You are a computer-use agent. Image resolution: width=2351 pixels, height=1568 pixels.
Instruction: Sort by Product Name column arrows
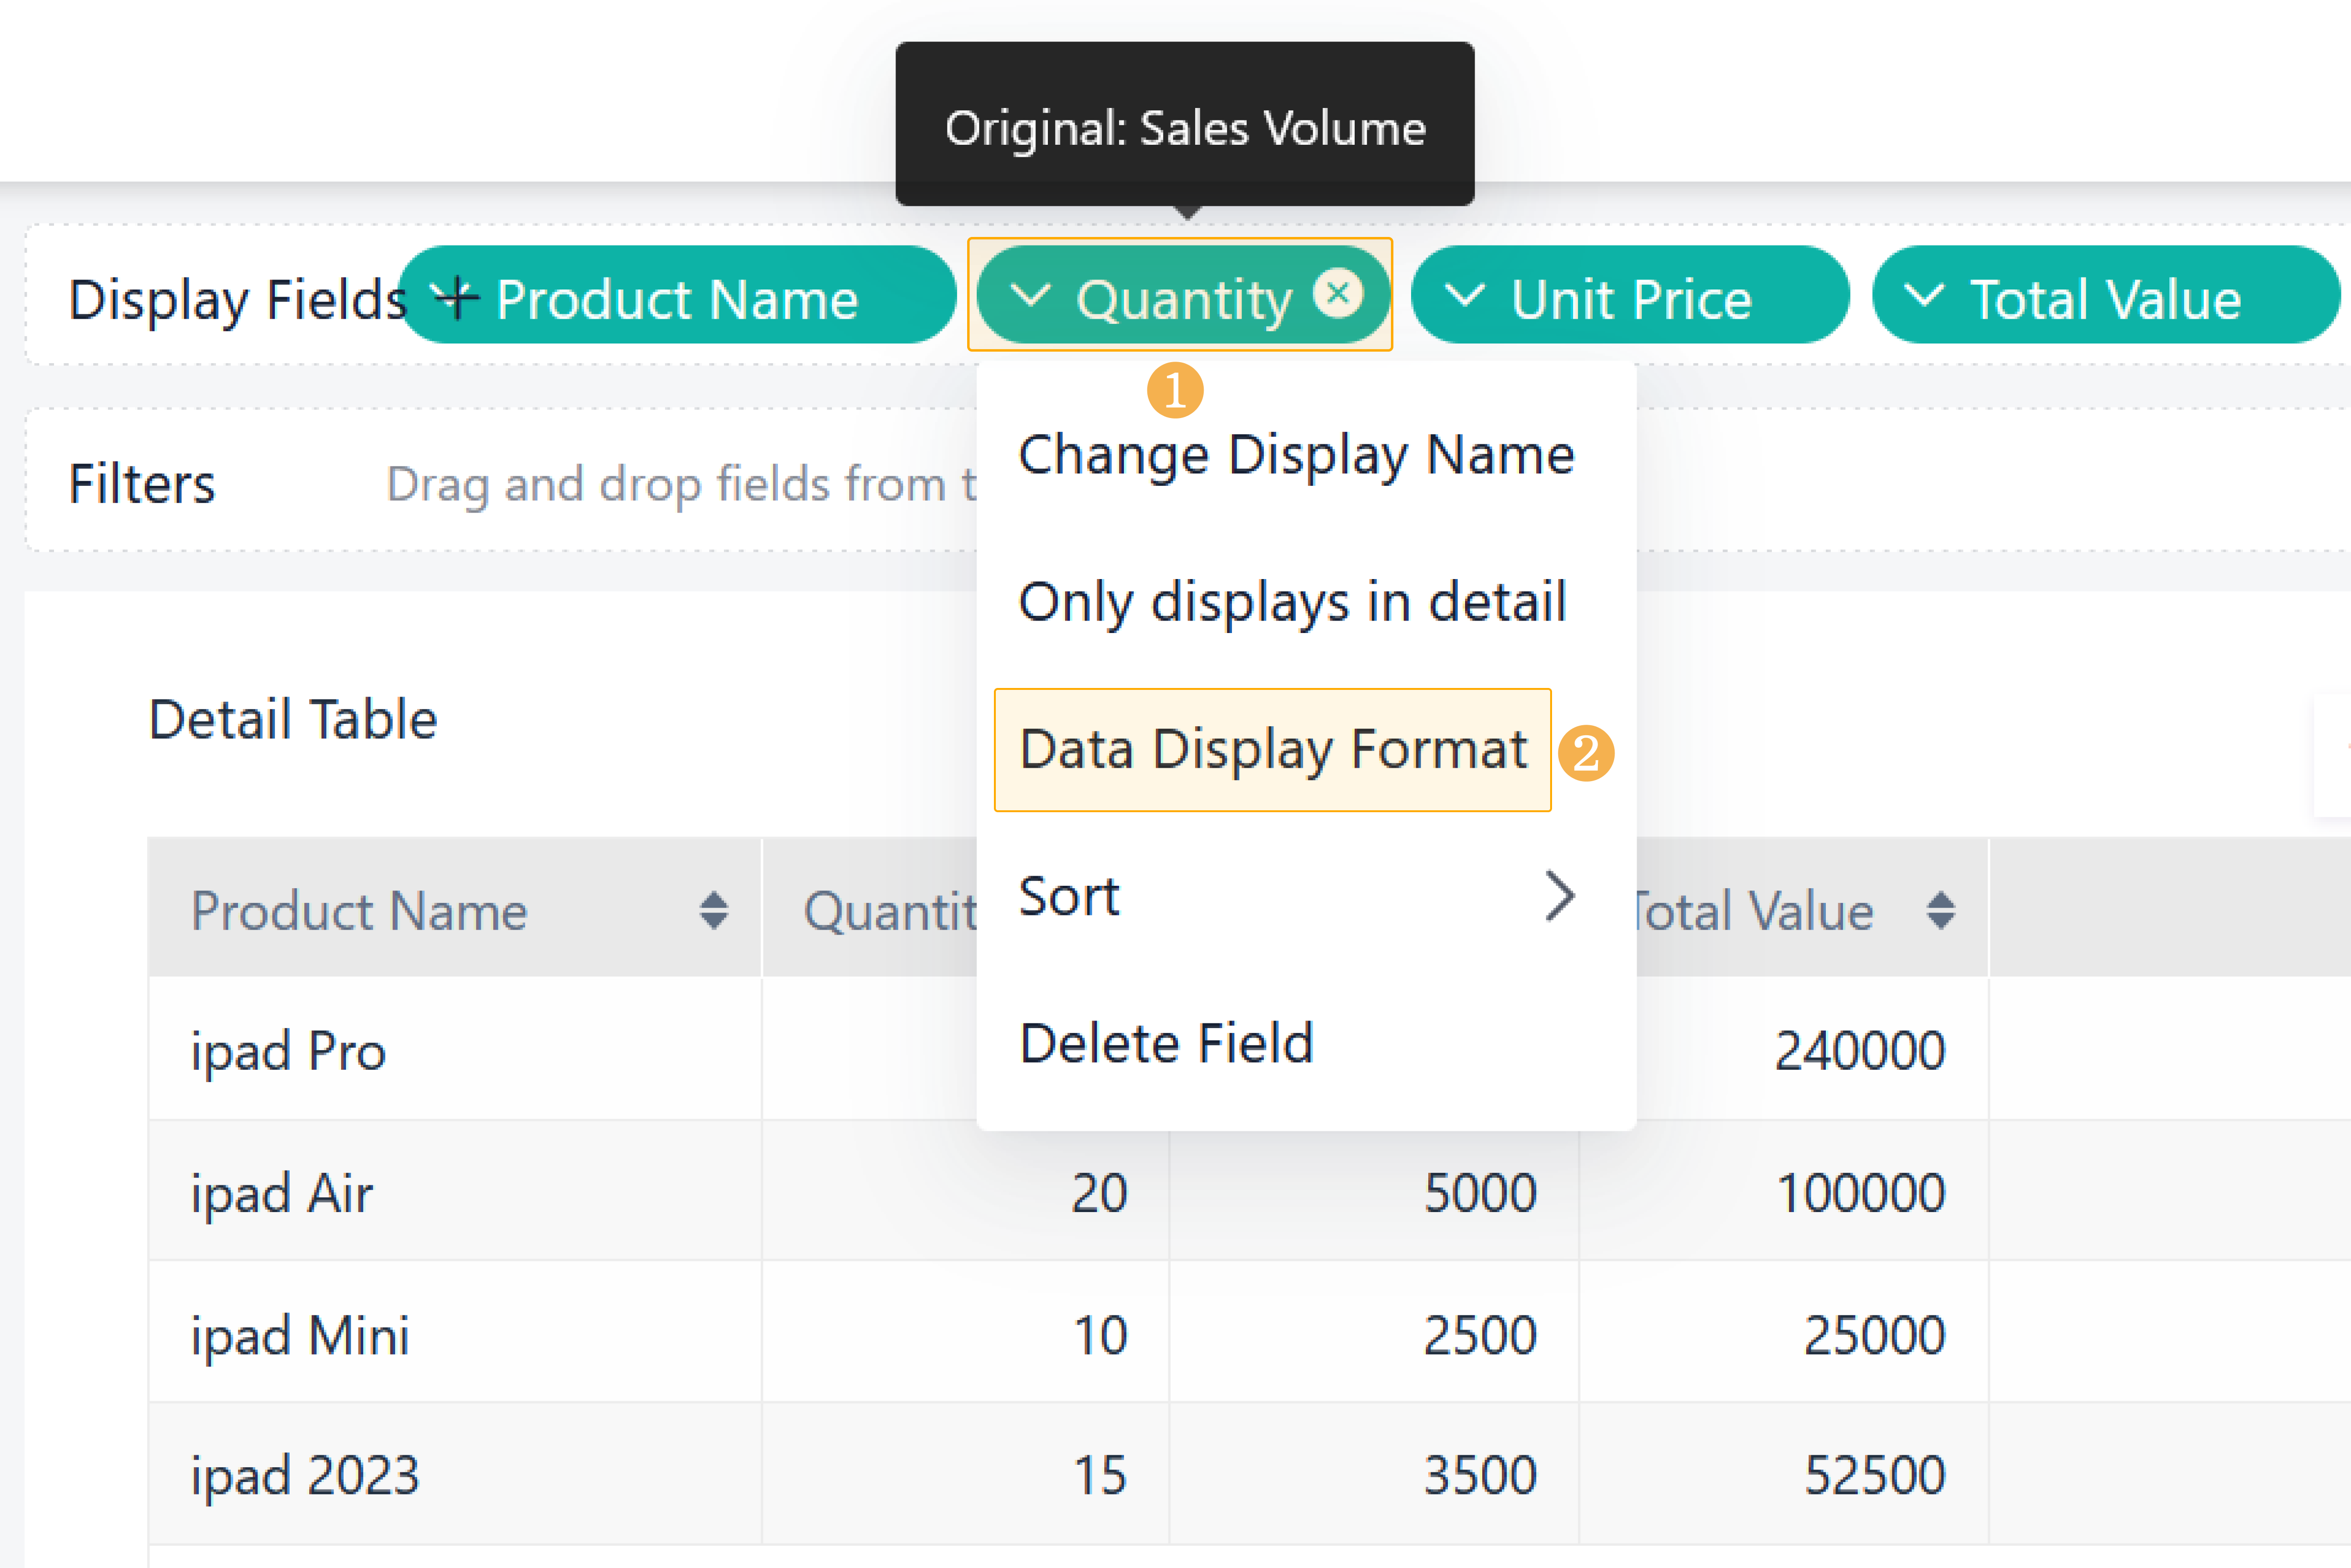click(713, 910)
